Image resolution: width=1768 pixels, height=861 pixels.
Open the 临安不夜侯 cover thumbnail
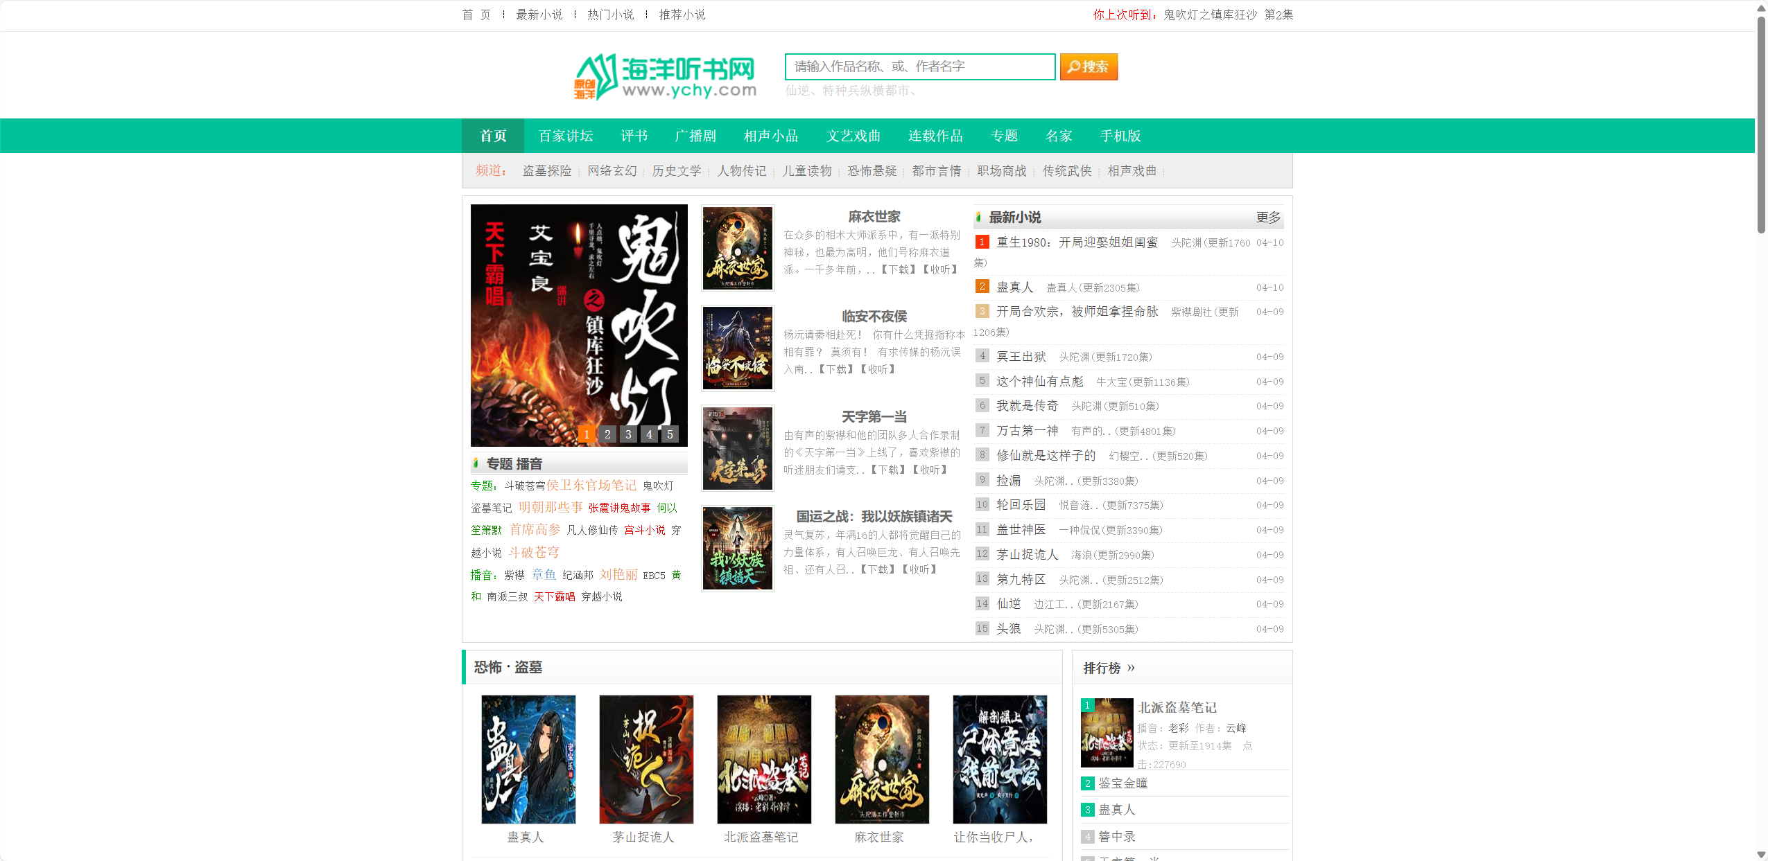[737, 348]
